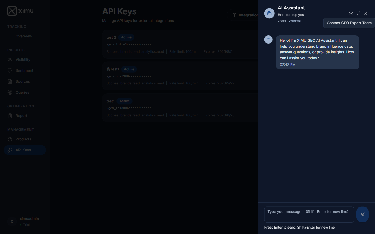375x234 pixels.
Task: Click the xgeo_ba77980 key string
Action: point(129,76)
